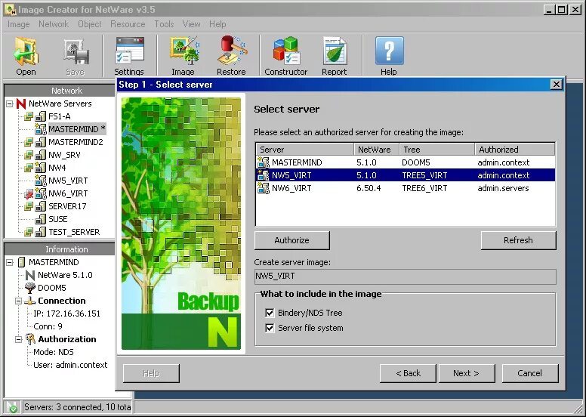
Task: Open the Resource menu
Action: pyautogui.click(x=128, y=24)
